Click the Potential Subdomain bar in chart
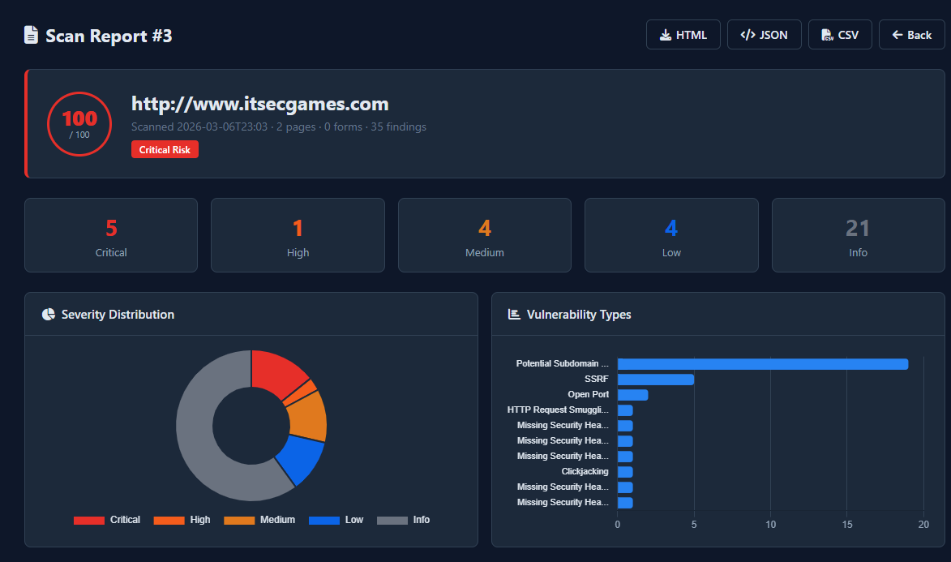This screenshot has height=562, width=951. 763,364
